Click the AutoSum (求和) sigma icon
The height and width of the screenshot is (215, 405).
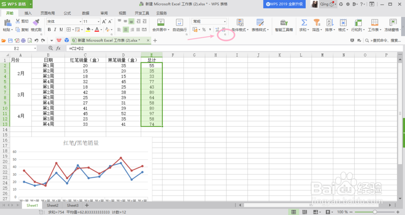[x=304, y=22]
